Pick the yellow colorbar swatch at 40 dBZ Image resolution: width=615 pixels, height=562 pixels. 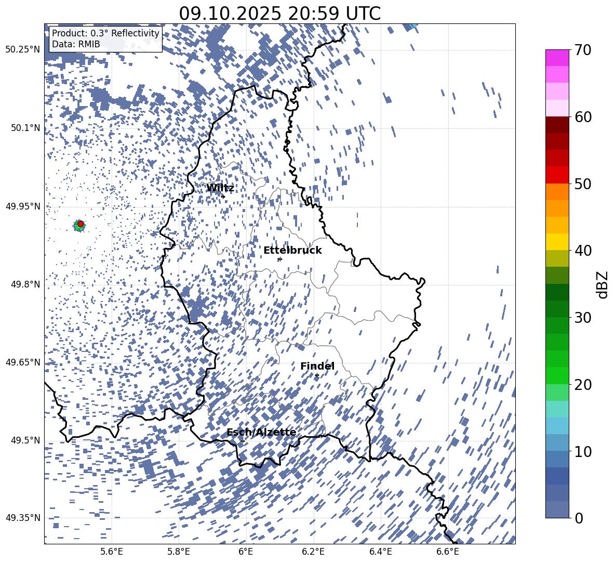557,242
